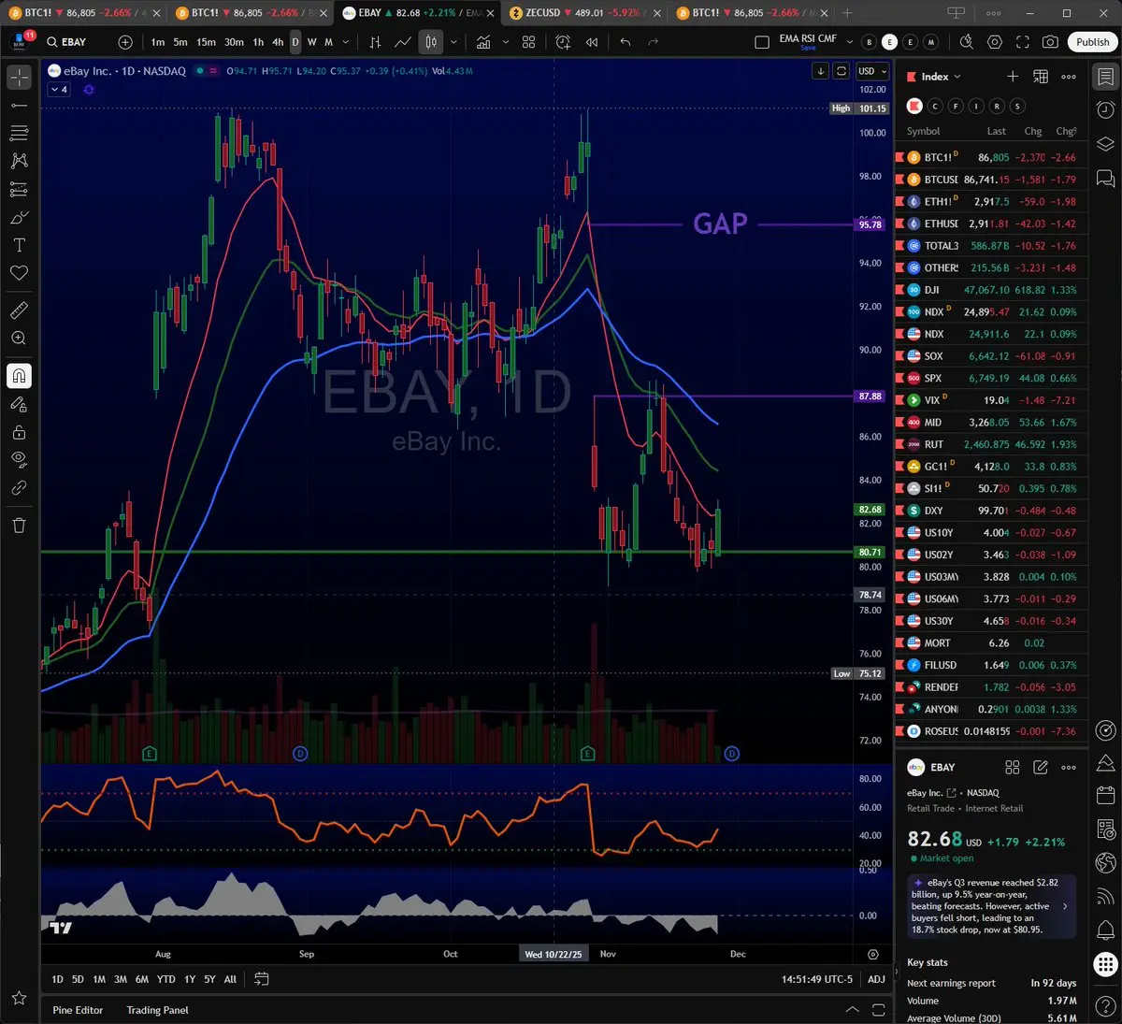Expand the bottom panel chevron
Screen dimensions: 1122x1024
(852, 1010)
